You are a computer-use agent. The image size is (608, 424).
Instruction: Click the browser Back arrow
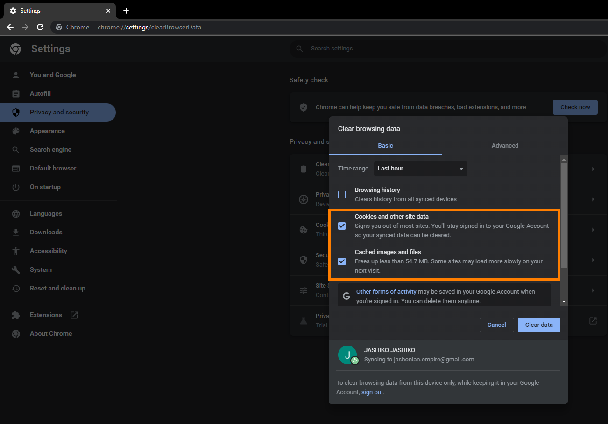10,27
